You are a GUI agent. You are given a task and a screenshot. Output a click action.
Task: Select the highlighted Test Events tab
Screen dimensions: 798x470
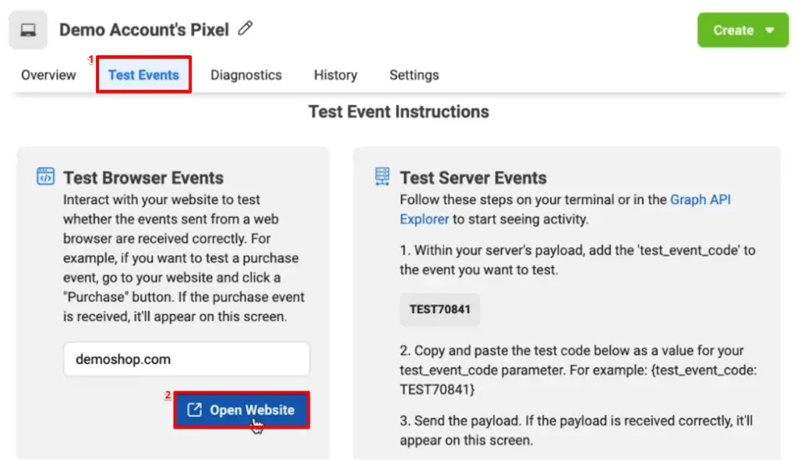(x=143, y=74)
